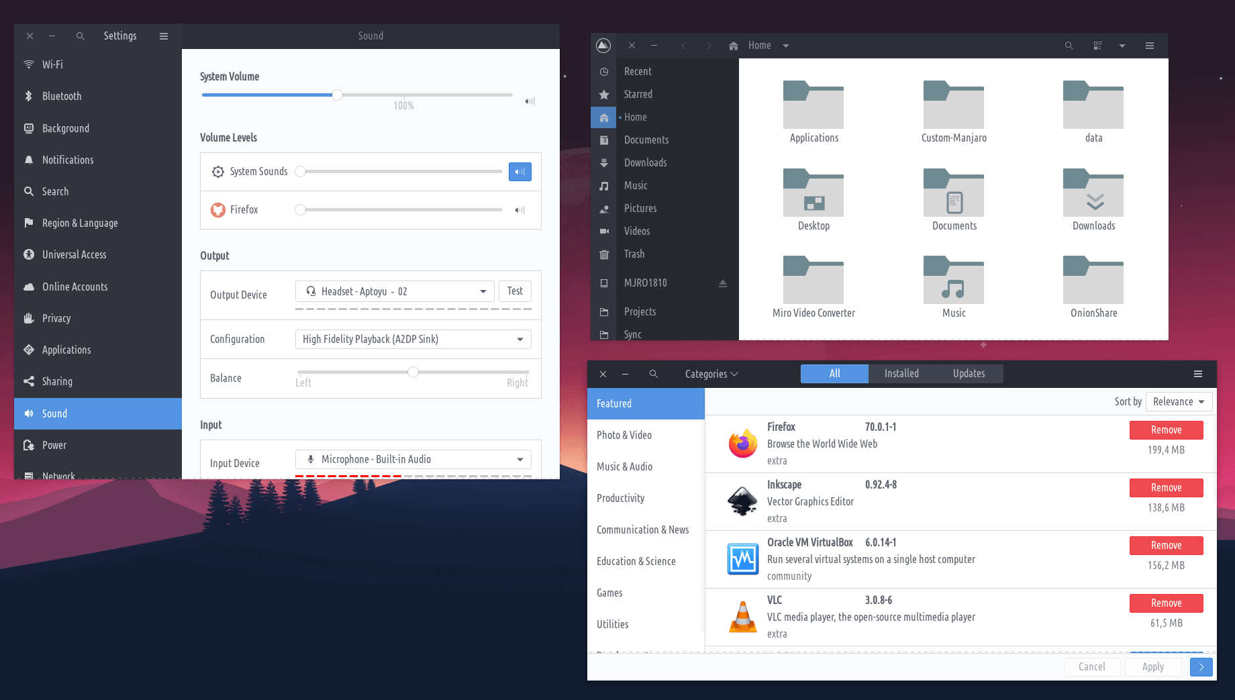Click the search icon in Settings header
This screenshot has height=700, width=1235.
coord(80,36)
